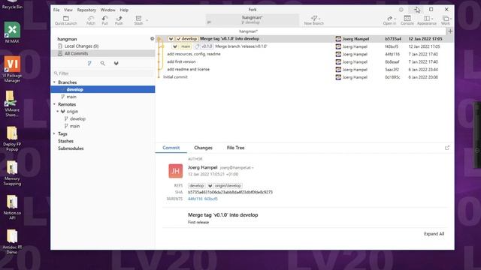Collapse the Branches section
The height and width of the screenshot is (270, 481).
point(54,82)
